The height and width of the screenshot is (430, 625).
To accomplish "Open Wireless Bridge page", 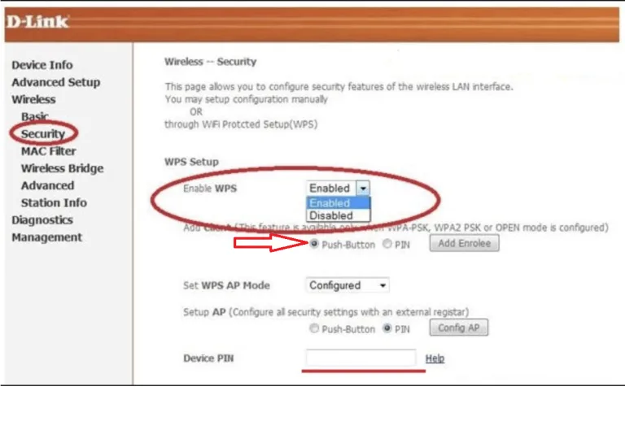I will [62, 168].
